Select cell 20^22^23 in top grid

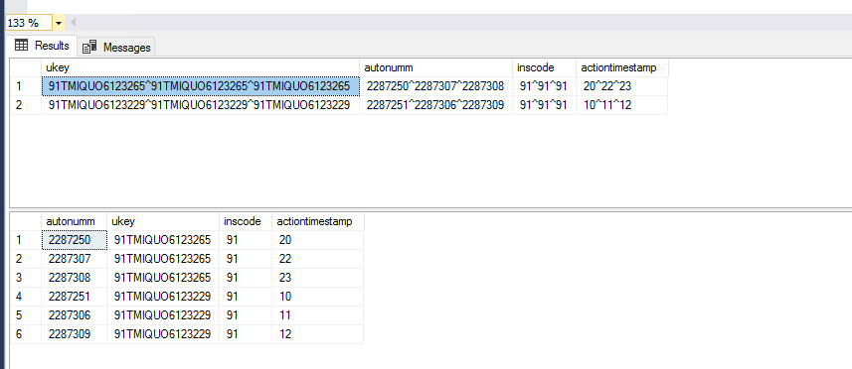point(622,86)
